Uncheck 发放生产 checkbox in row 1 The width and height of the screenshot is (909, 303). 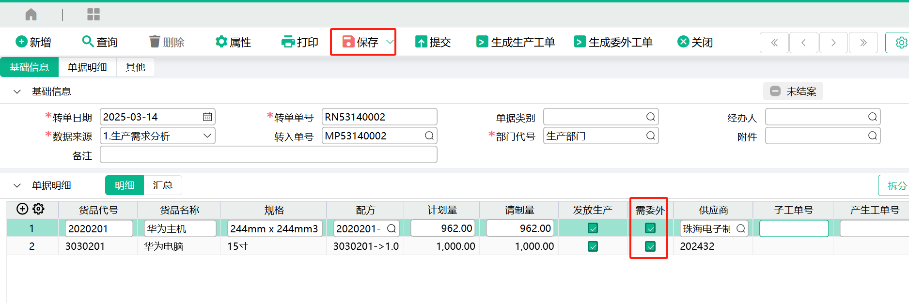pyautogui.click(x=593, y=228)
